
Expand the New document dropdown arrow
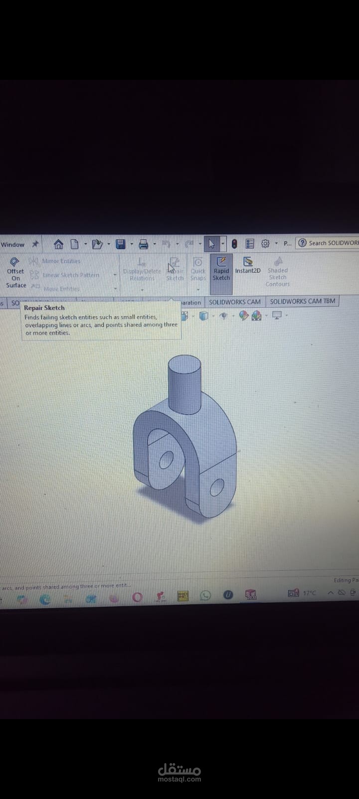click(x=85, y=244)
